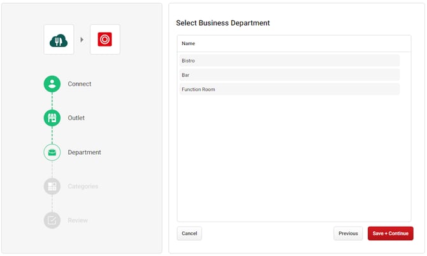Click the arrow between the two logos
The height and width of the screenshot is (256, 427).
click(82, 39)
